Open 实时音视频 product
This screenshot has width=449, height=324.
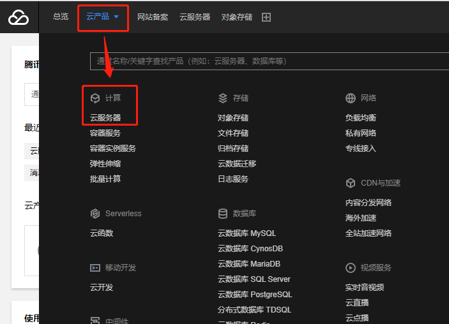tap(365, 288)
